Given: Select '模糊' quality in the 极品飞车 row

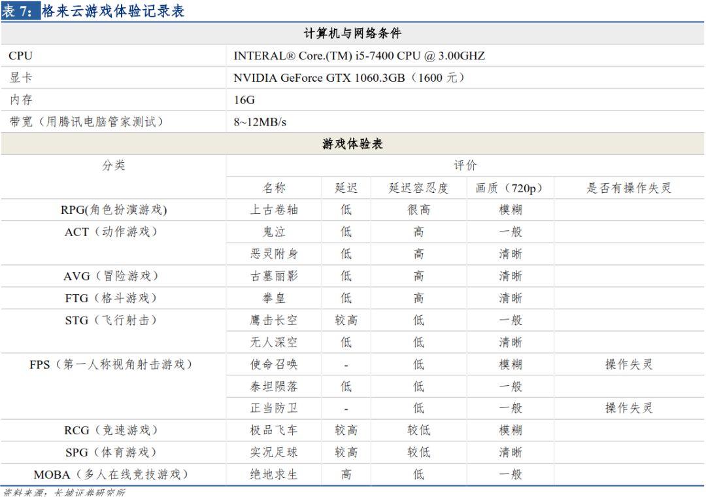Looking at the screenshot, I should (510, 430).
